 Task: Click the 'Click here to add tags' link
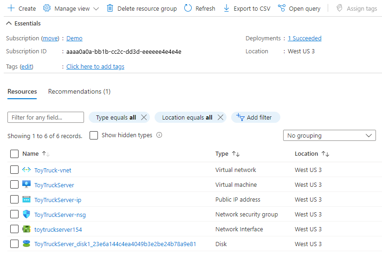coord(95,66)
